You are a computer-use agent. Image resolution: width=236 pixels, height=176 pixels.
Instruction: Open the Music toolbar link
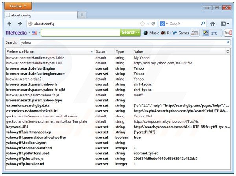click(x=151, y=33)
